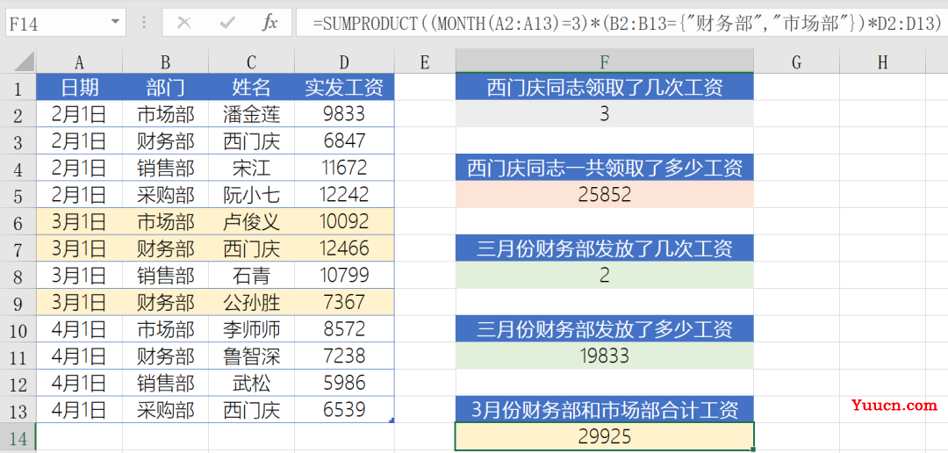
Task: Click the 采购部 cell in row 13
Action: point(165,410)
